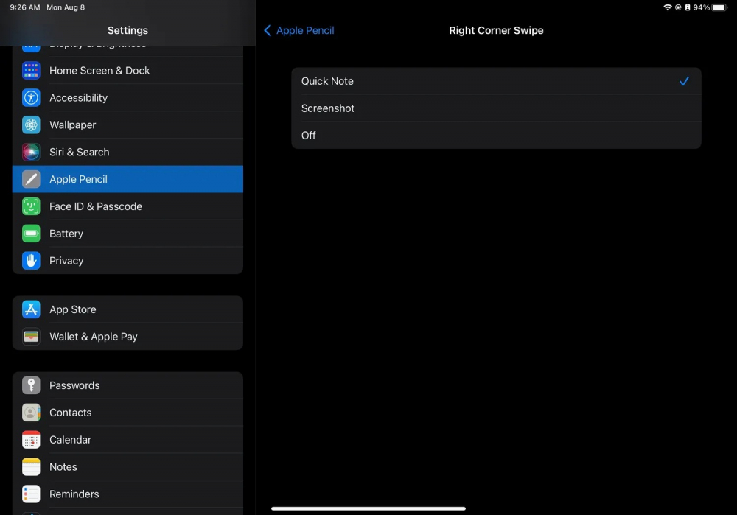The height and width of the screenshot is (515, 737).
Task: Open Calendar settings row
Action: point(128,440)
